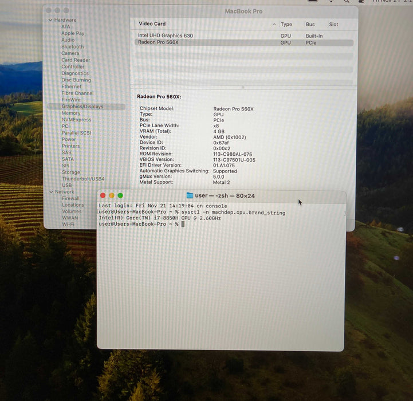The image size is (413, 401).
Task: Open WWAN under Network
Action: tap(70, 218)
